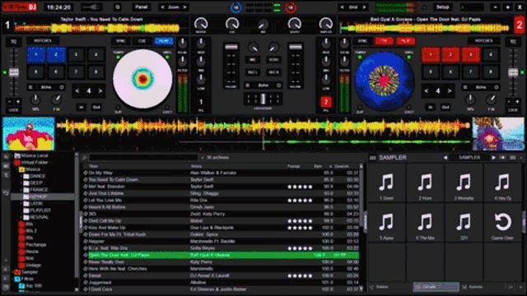
Task: Click the blue master deck 1 indicator
Action: point(236,7)
